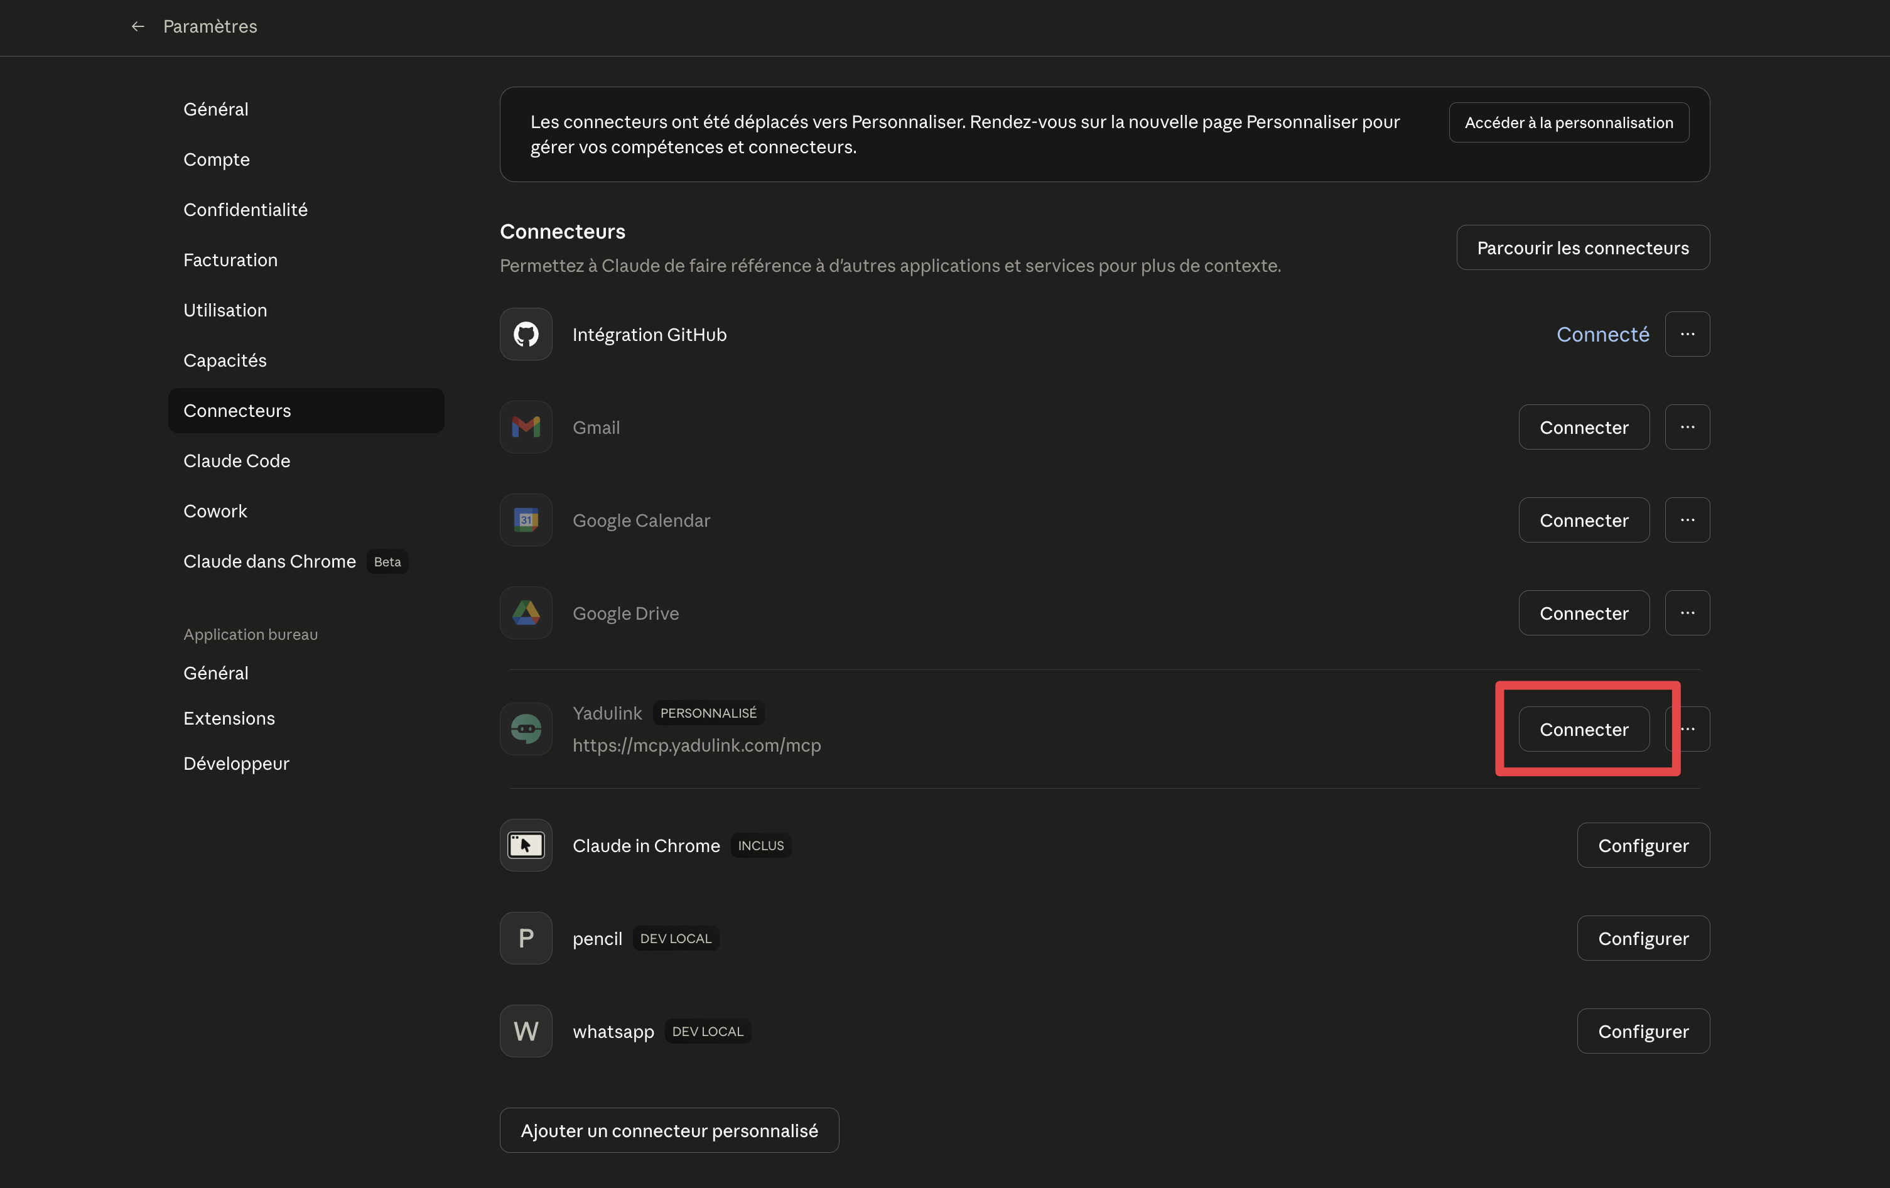Click the Gmail logo icon
1890x1188 pixels.
pos(526,427)
